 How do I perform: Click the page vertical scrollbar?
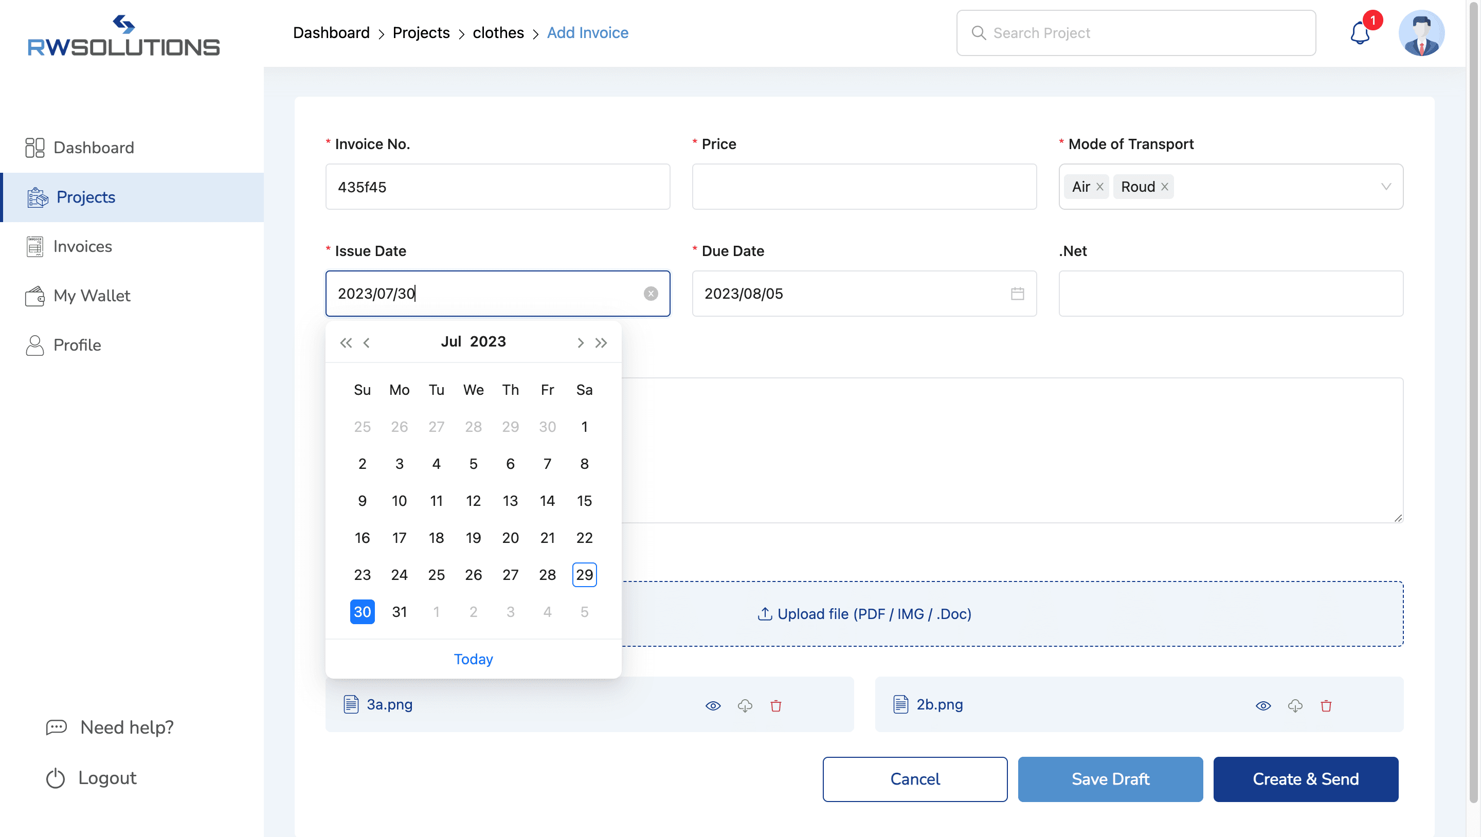click(x=1473, y=403)
